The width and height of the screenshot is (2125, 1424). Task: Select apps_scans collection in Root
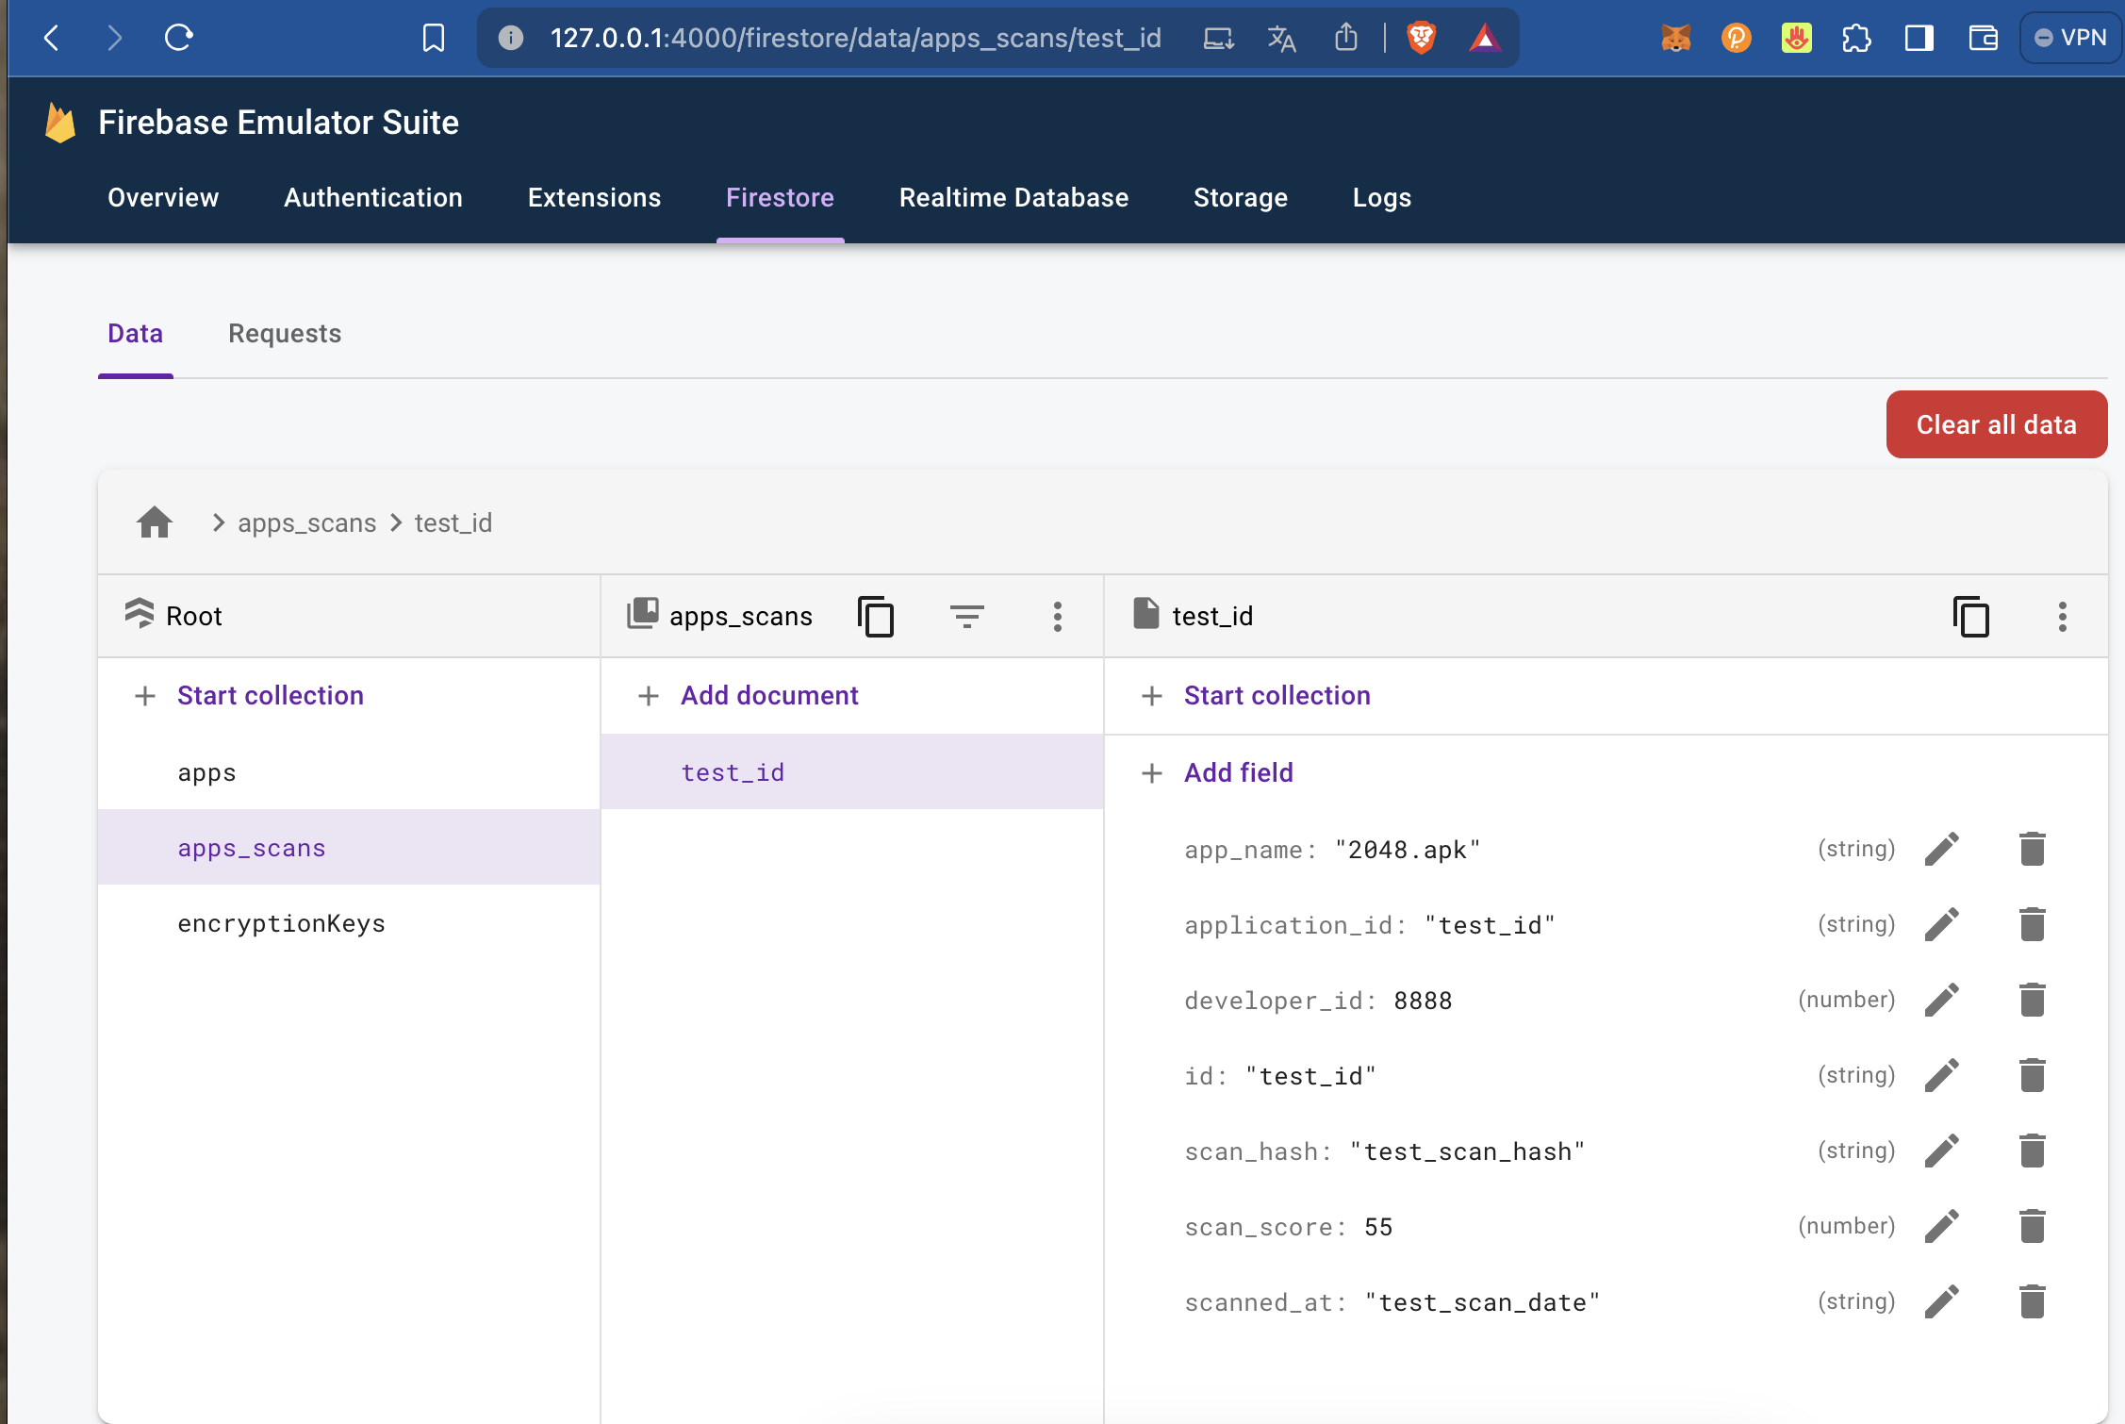click(349, 848)
